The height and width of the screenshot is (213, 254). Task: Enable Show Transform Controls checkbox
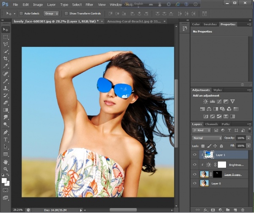[x=66, y=13]
